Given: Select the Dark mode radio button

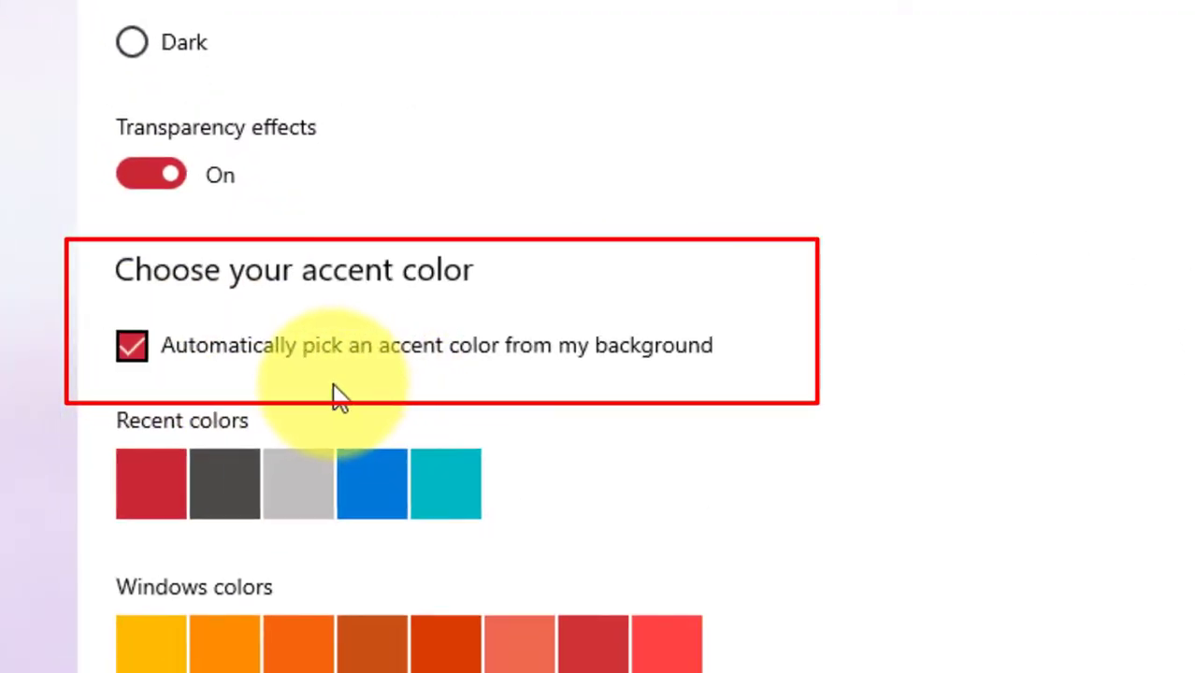Looking at the screenshot, I should point(132,42).
